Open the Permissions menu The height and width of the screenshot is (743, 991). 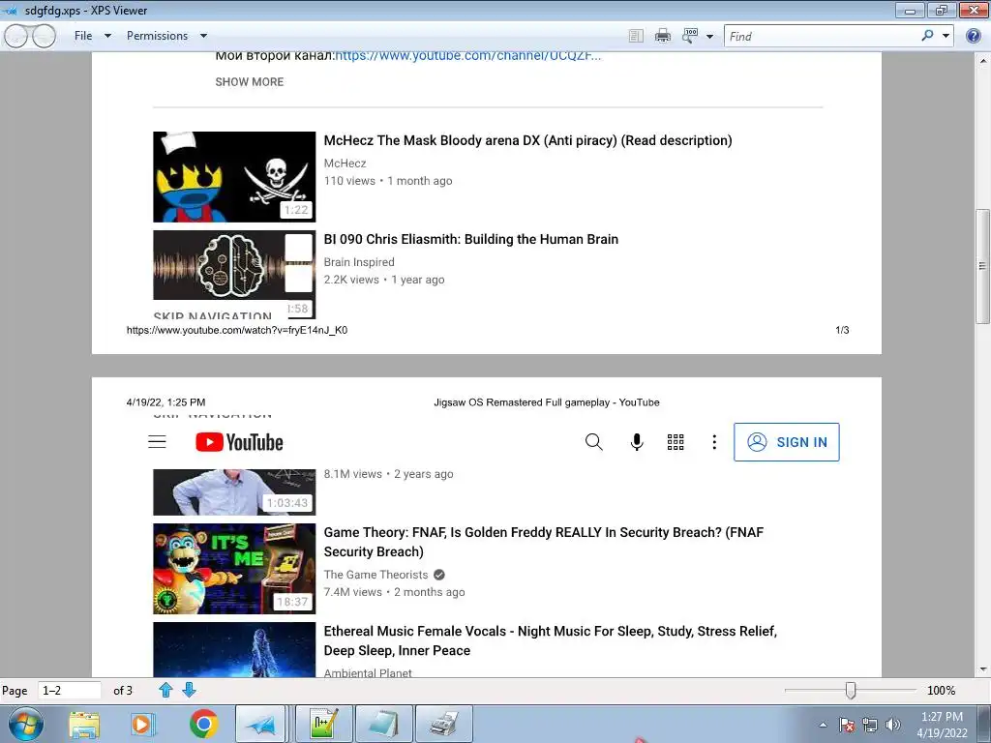tap(157, 36)
